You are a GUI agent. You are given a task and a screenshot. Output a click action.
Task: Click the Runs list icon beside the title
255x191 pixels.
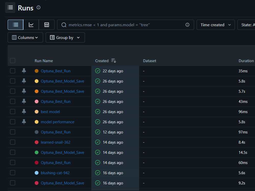pyautogui.click(x=10, y=7)
